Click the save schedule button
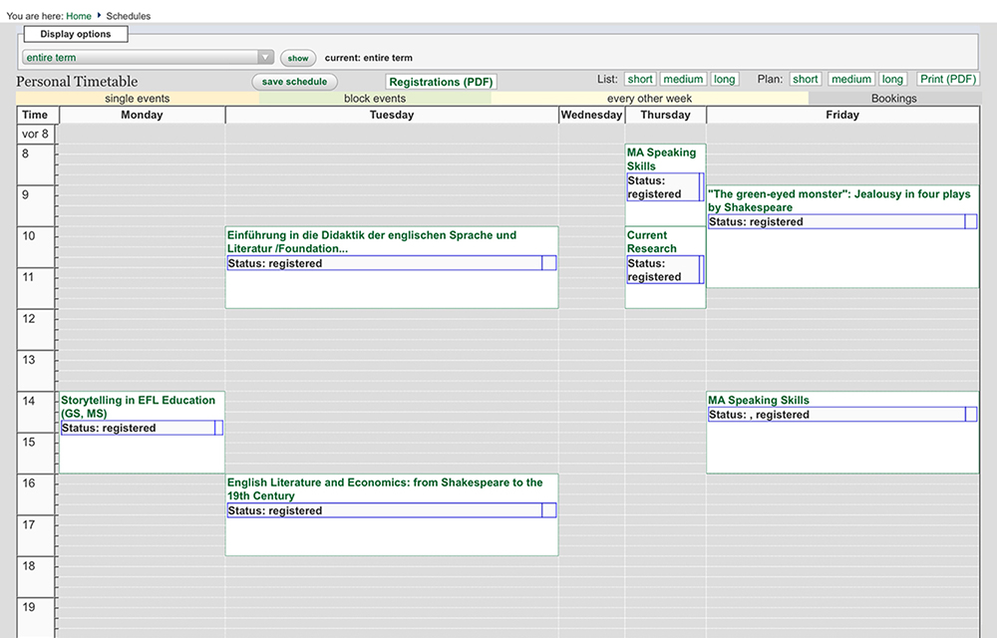The image size is (997, 638). [294, 82]
